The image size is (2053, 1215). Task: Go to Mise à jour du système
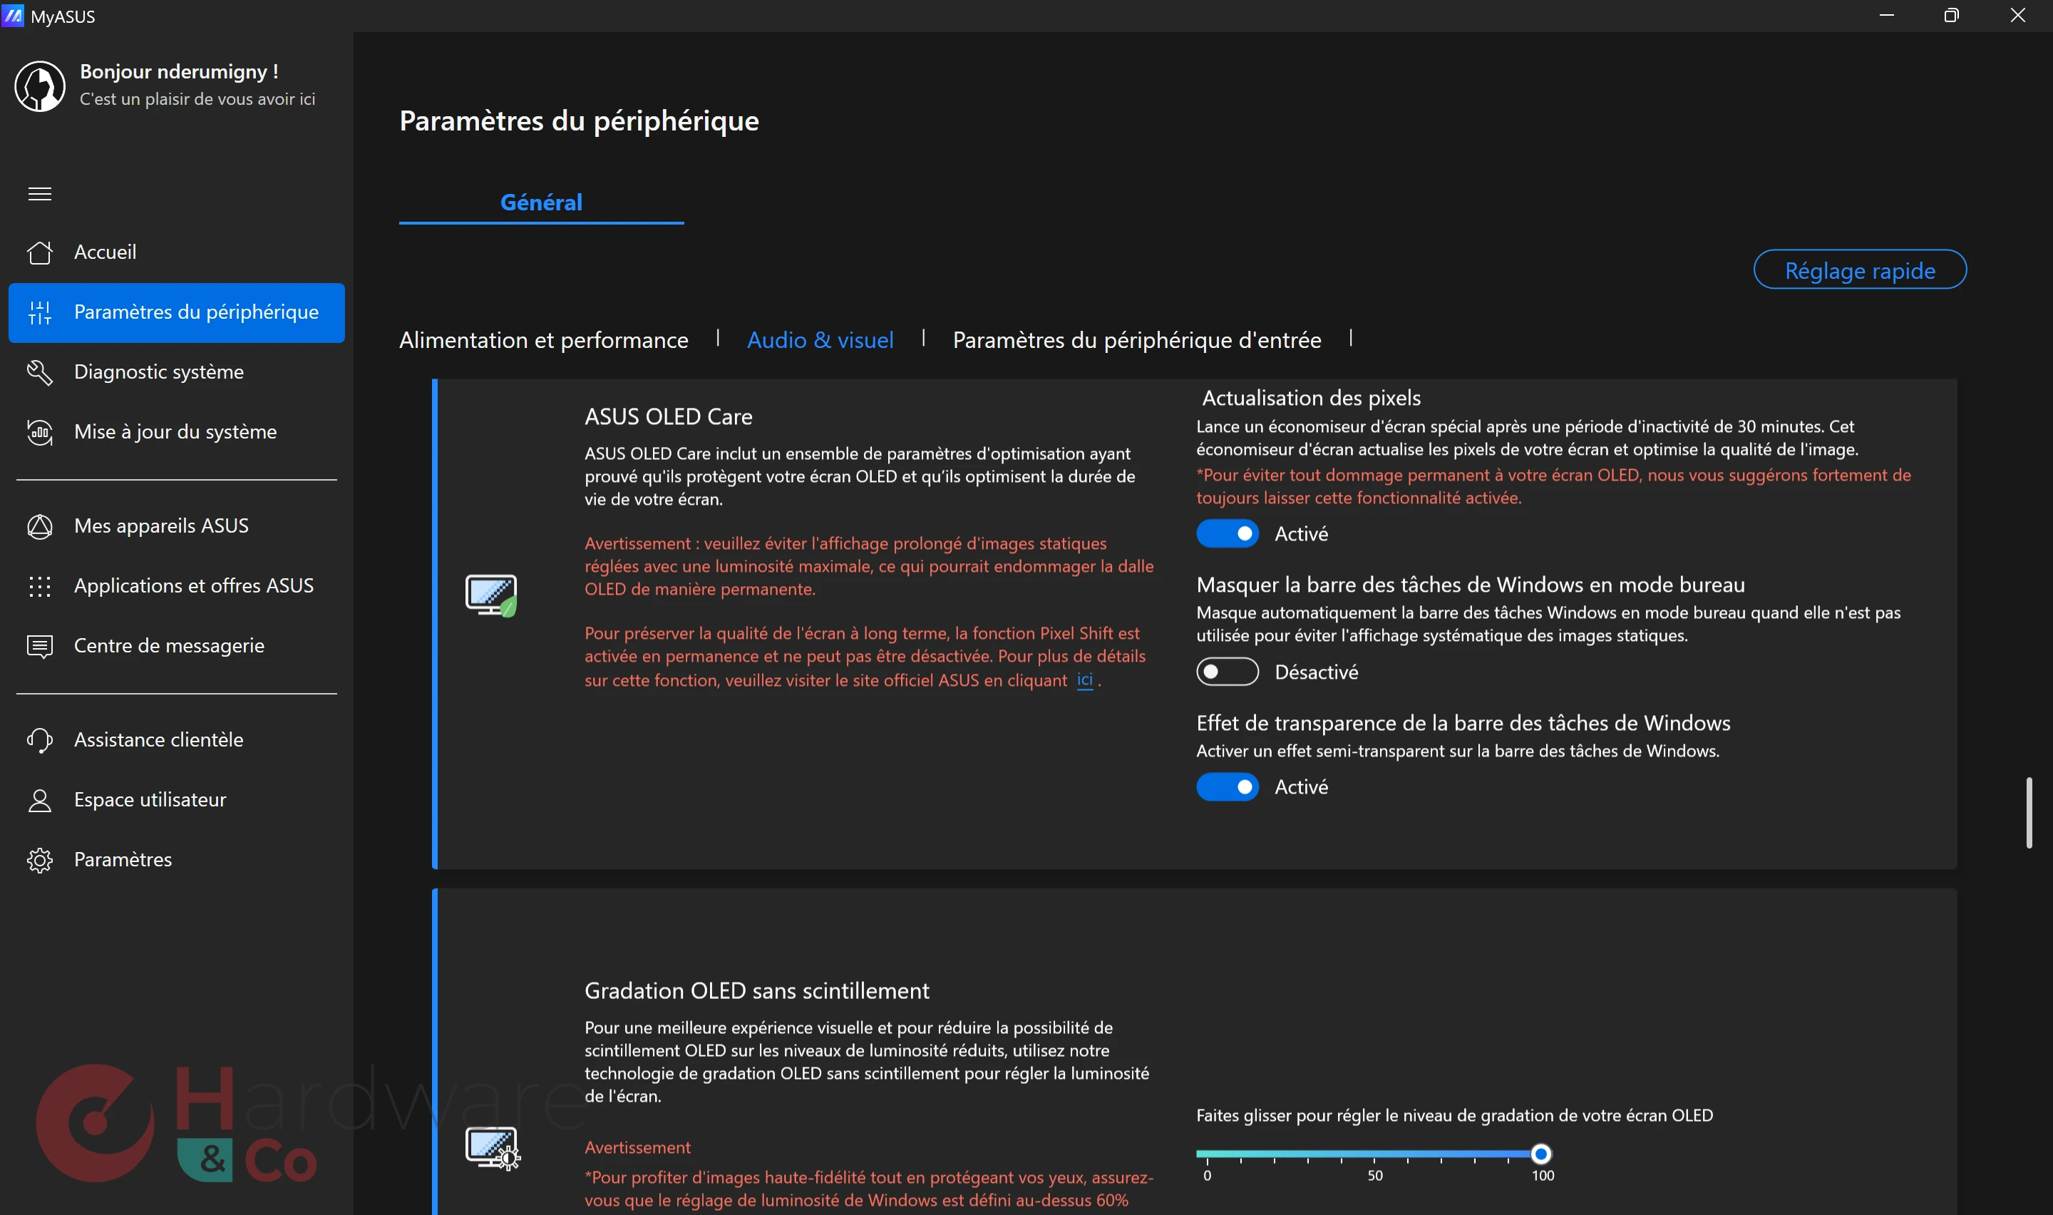click(175, 431)
